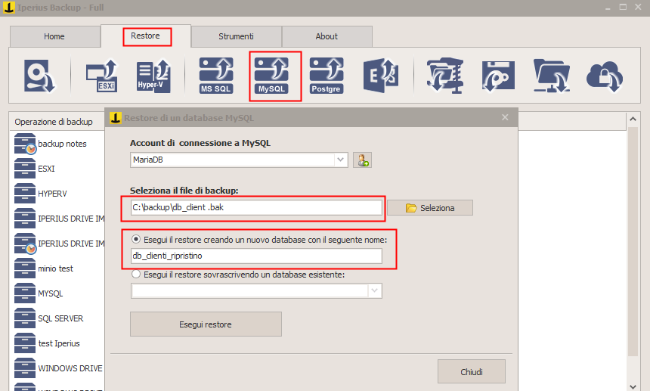
Task: Select the MYSQL backup job icon
Action: 25,293
